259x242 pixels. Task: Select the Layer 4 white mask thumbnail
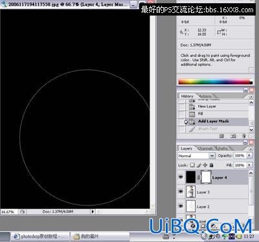pyautogui.click(x=206, y=177)
